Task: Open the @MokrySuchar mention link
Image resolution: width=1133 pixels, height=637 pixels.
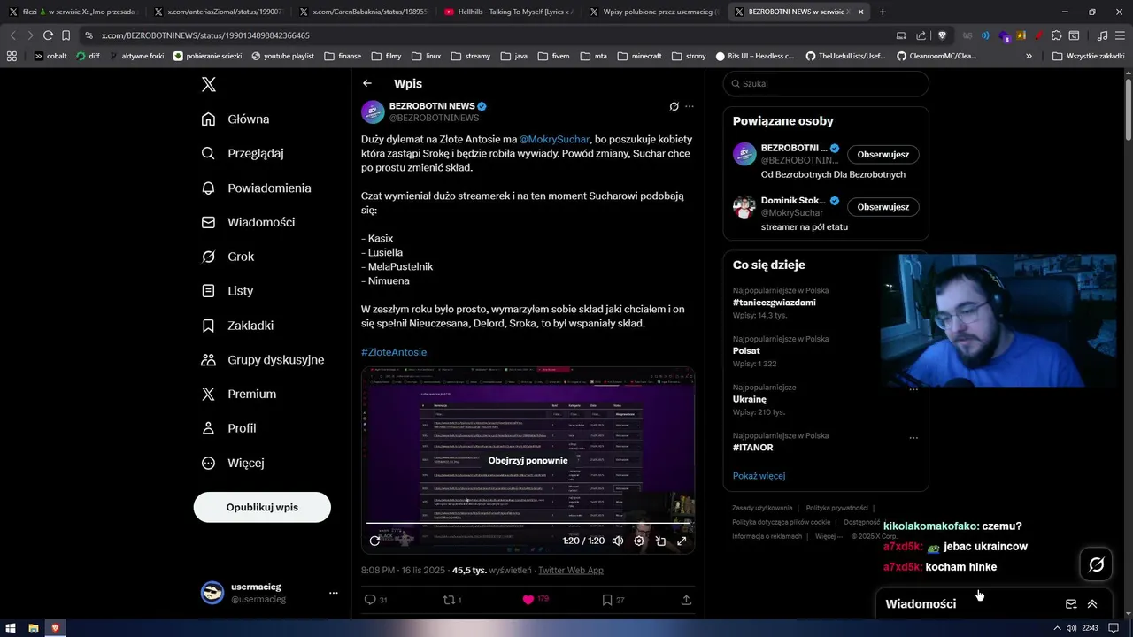Action: (554, 139)
